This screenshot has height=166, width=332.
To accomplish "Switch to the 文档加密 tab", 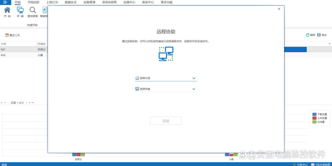I will (x=33, y=2).
